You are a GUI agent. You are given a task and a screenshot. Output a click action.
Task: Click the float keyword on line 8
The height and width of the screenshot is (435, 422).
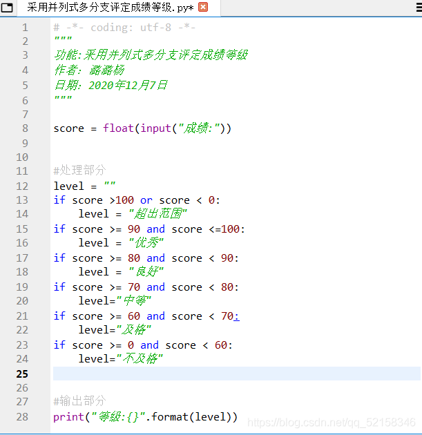coord(119,128)
